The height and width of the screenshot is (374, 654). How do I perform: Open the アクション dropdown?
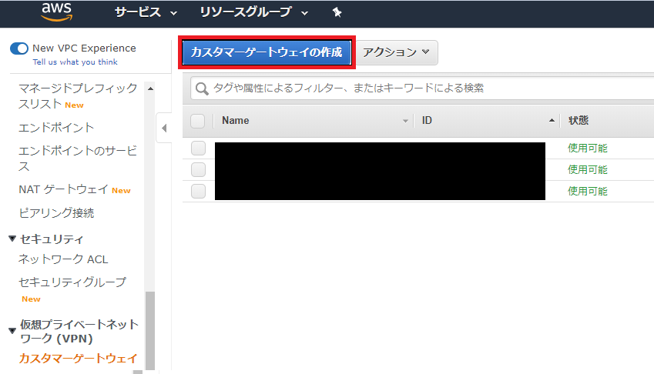[396, 52]
